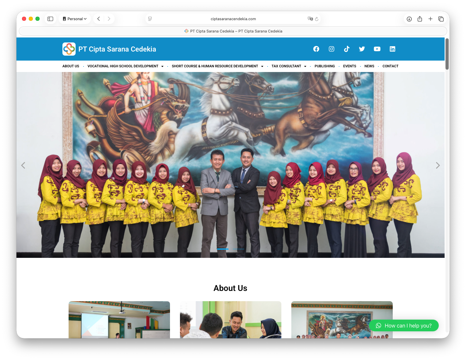Image resolution: width=466 pixels, height=360 pixels.
Task: Open the team painting photo thumbnail
Action: [342, 320]
